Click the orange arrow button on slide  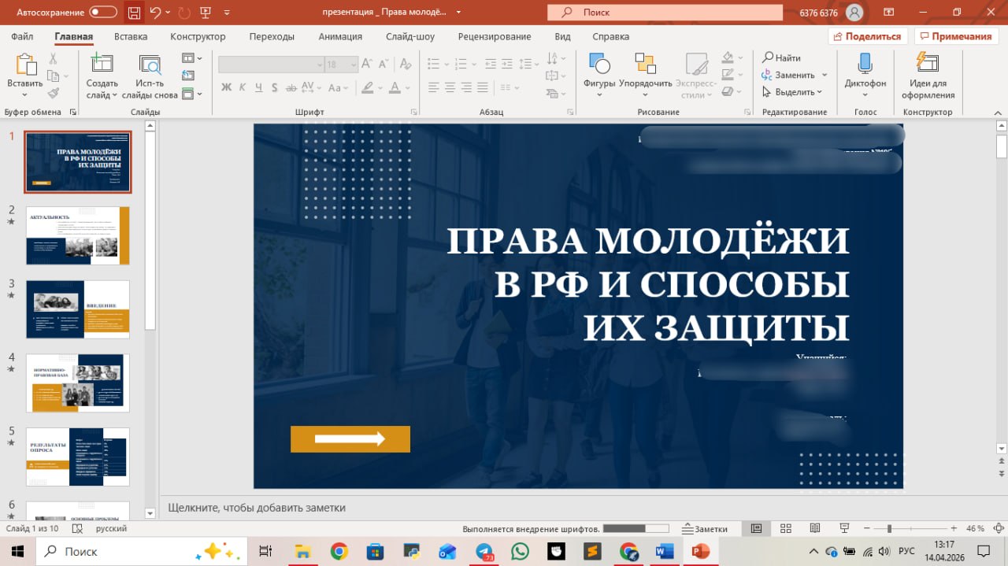[350, 439]
